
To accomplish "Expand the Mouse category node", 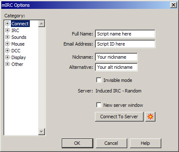I will [7, 44].
